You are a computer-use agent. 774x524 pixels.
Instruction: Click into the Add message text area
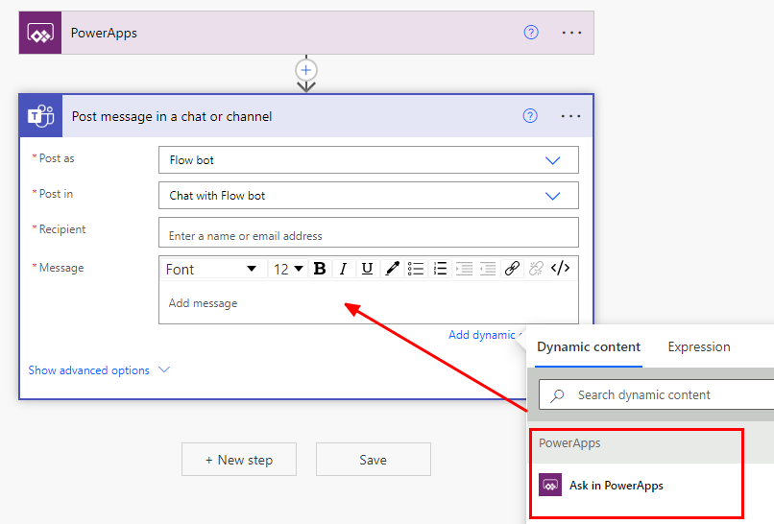(368, 302)
